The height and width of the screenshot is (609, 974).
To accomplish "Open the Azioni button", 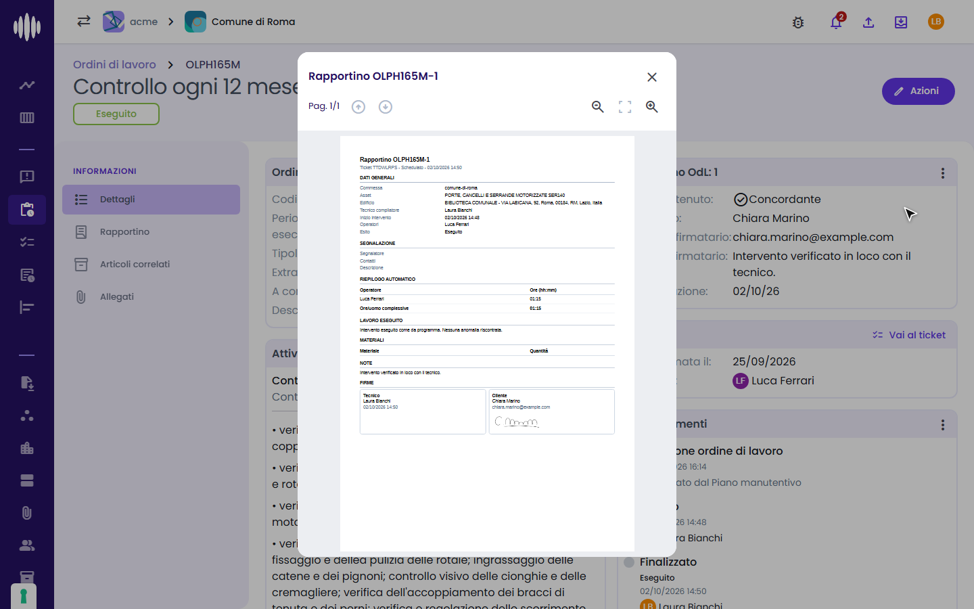I will pos(919,91).
